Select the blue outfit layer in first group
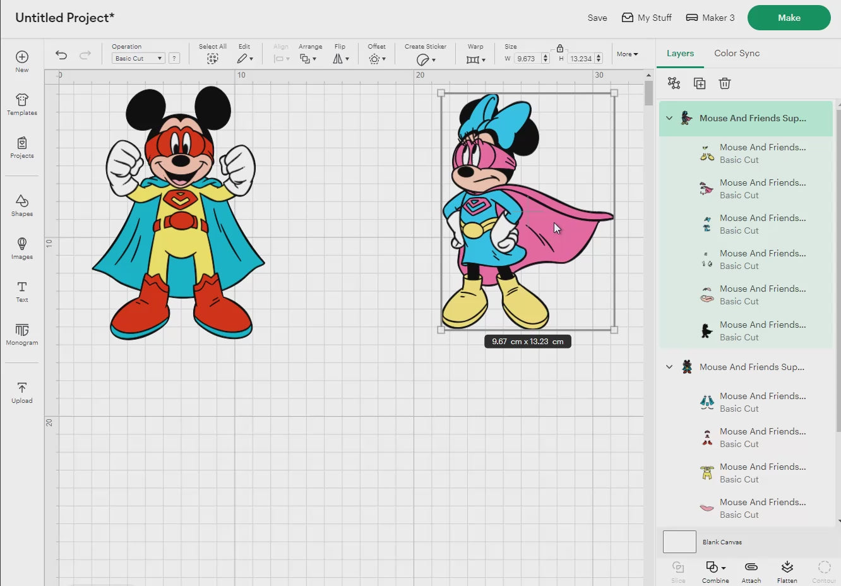841x586 pixels. tap(746, 224)
